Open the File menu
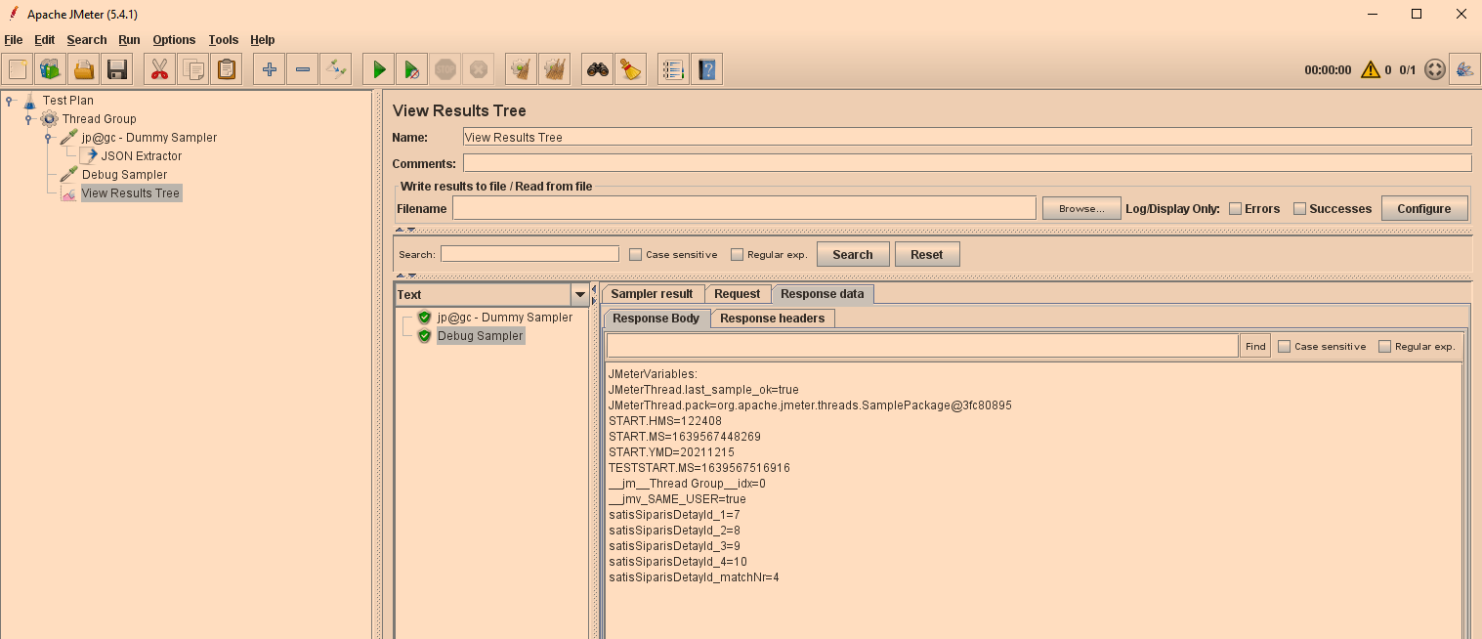 pyautogui.click(x=13, y=40)
